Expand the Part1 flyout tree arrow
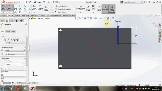 coord(30,18)
